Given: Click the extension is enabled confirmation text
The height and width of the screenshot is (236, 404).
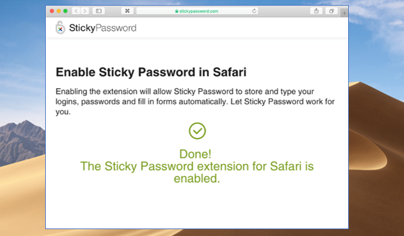Looking at the screenshot, I should coord(197,172).
